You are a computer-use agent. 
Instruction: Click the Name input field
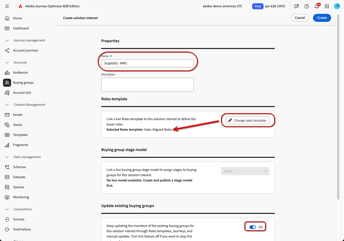click(x=148, y=63)
